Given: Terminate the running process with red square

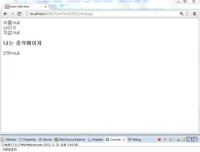Looking at the screenshot, I should 159,140.
